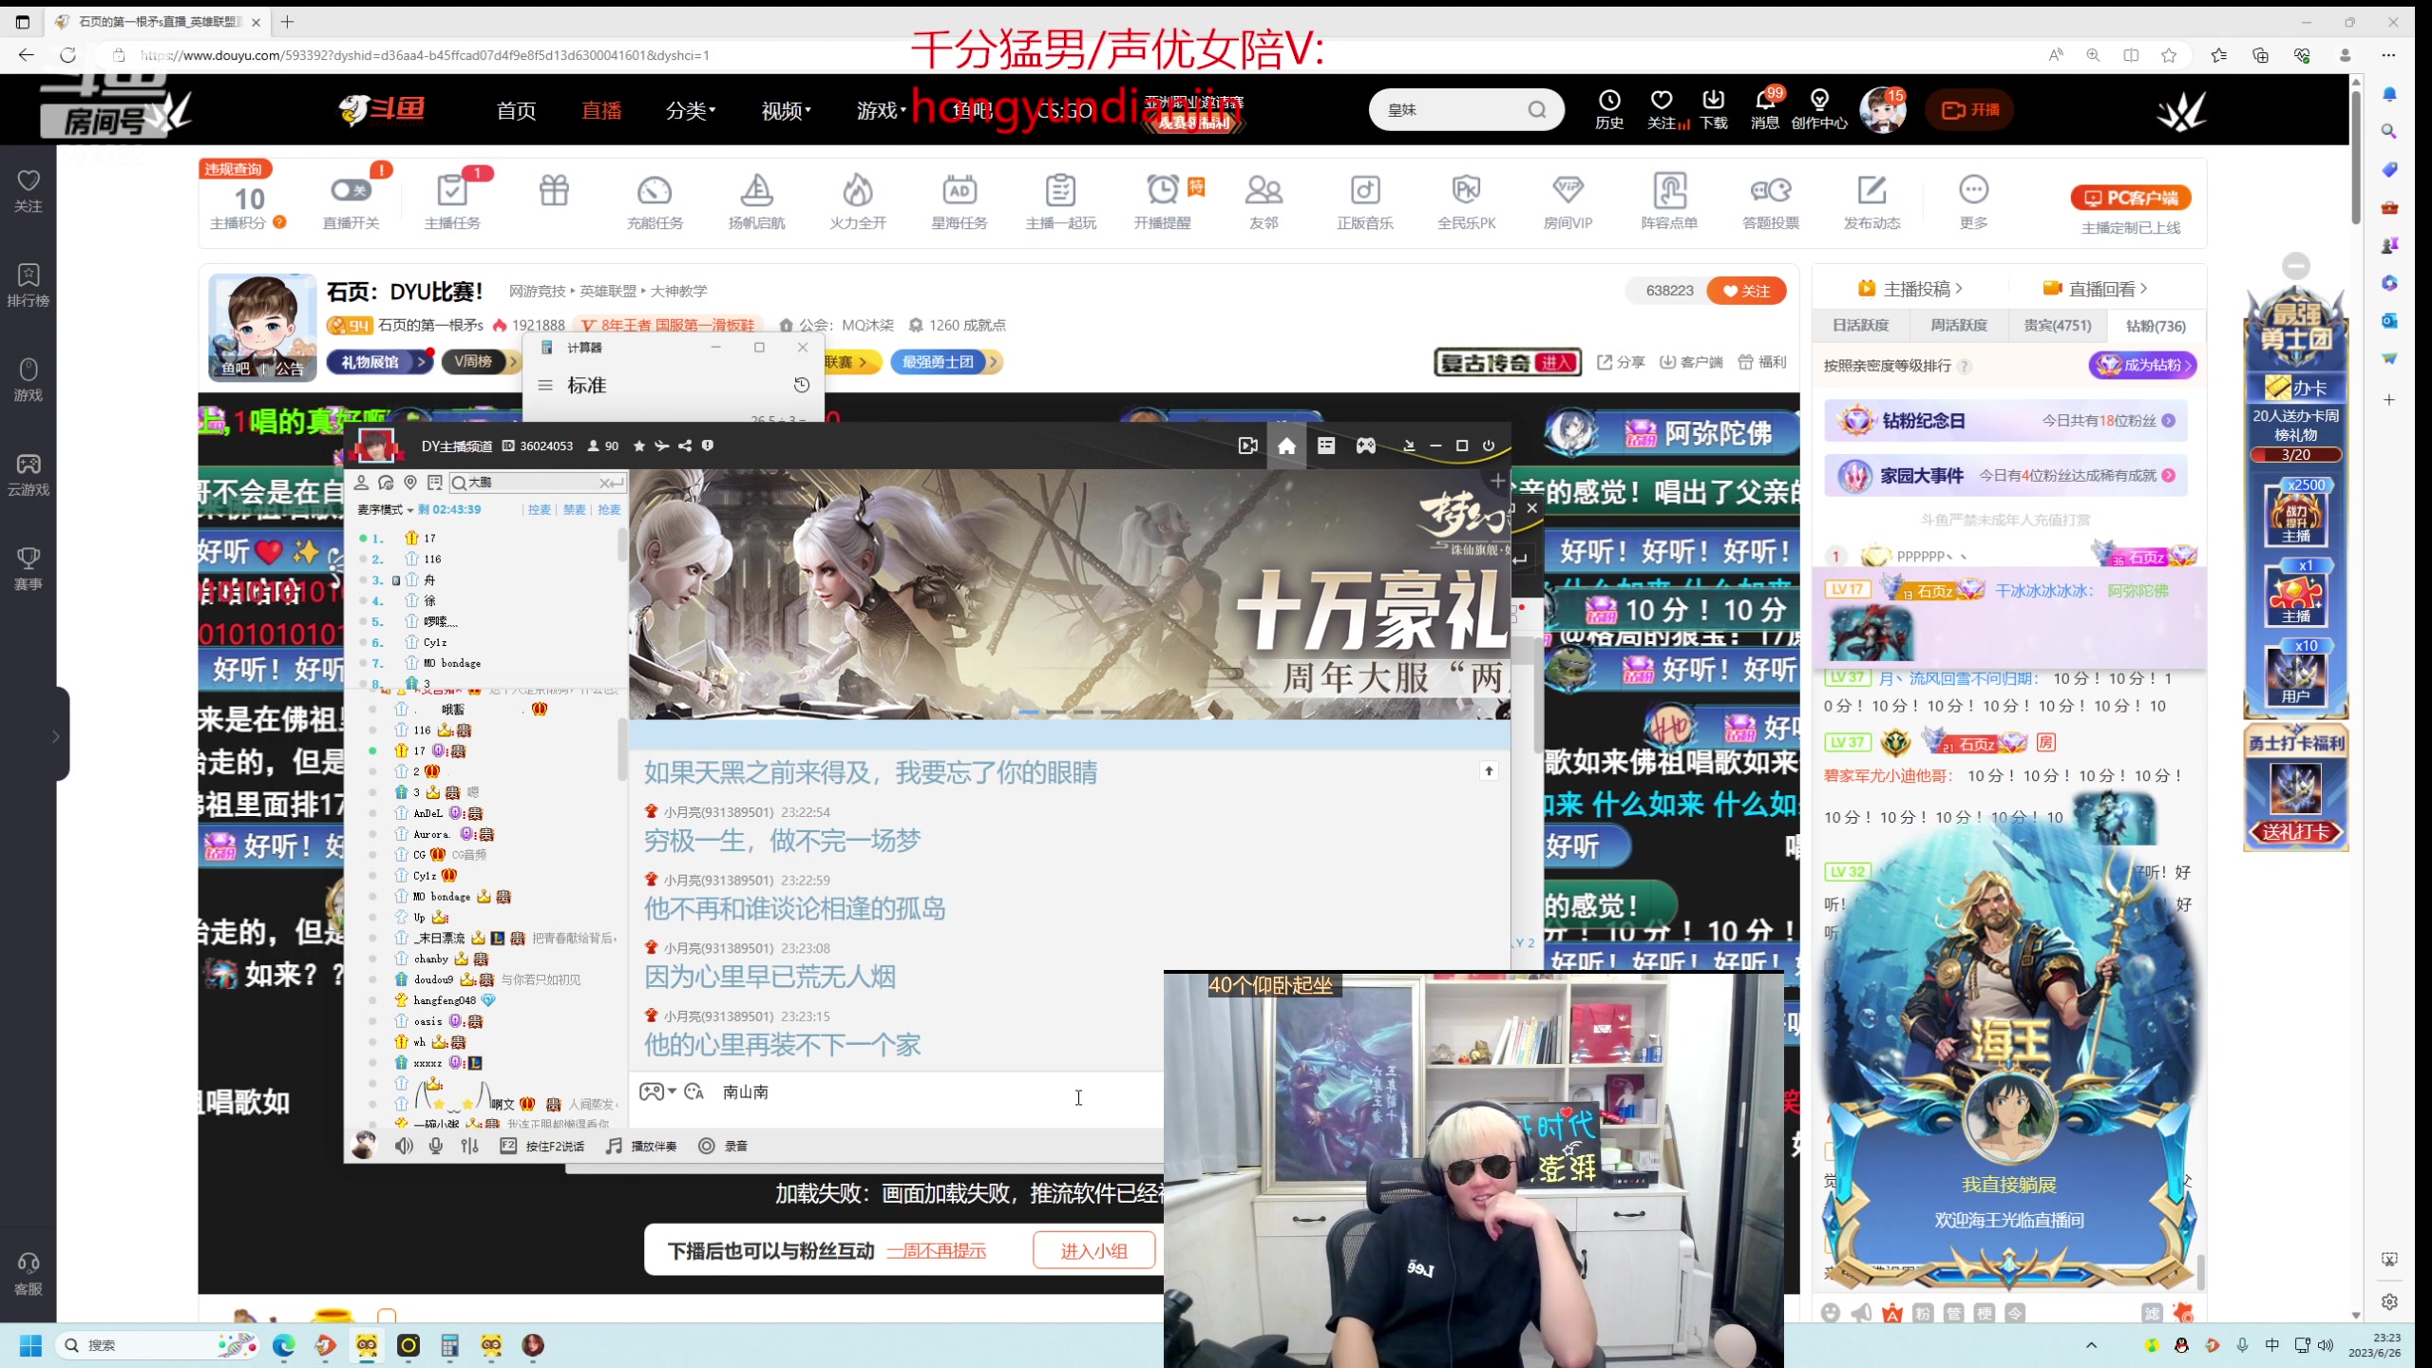Click the share icon beside channel ID
The width and height of the screenshot is (2432, 1368).
click(685, 446)
